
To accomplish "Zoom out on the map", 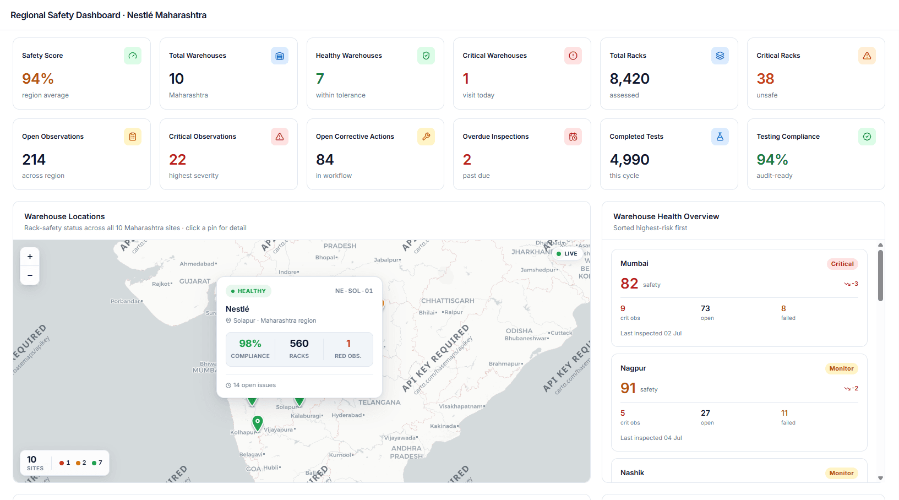I will 30,275.
